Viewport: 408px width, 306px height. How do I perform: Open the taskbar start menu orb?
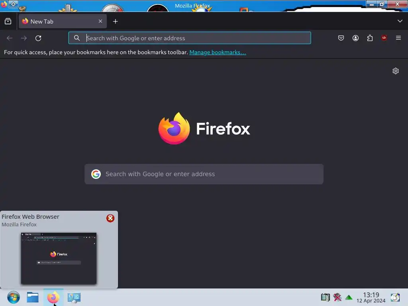13,297
